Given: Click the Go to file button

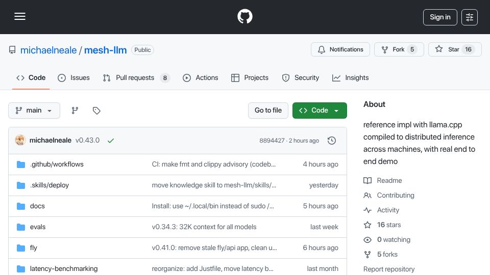Looking at the screenshot, I should 268,111.
